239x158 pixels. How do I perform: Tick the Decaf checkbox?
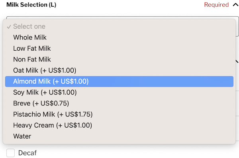pyautogui.click(x=10, y=153)
